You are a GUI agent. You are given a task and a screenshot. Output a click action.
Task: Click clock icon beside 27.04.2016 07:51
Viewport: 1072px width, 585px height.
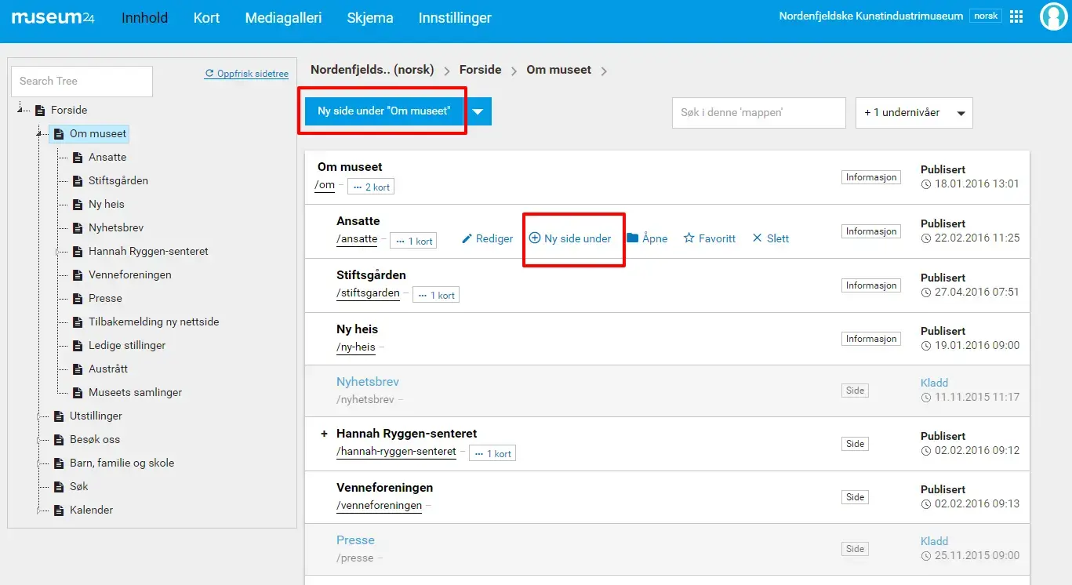pos(926,292)
